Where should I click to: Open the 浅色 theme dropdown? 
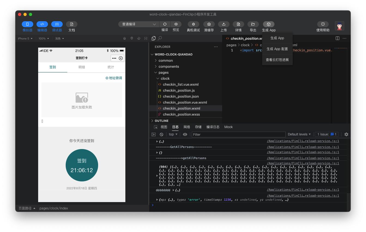60,39
